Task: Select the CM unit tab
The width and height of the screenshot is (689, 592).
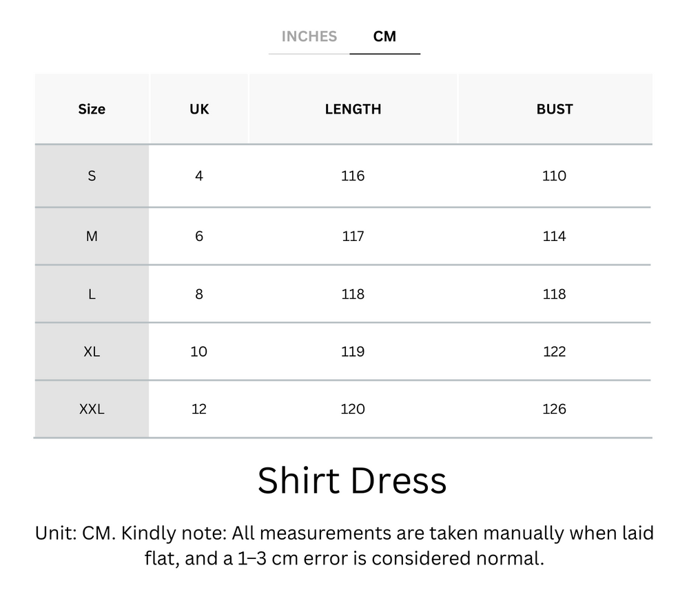Action: click(385, 36)
